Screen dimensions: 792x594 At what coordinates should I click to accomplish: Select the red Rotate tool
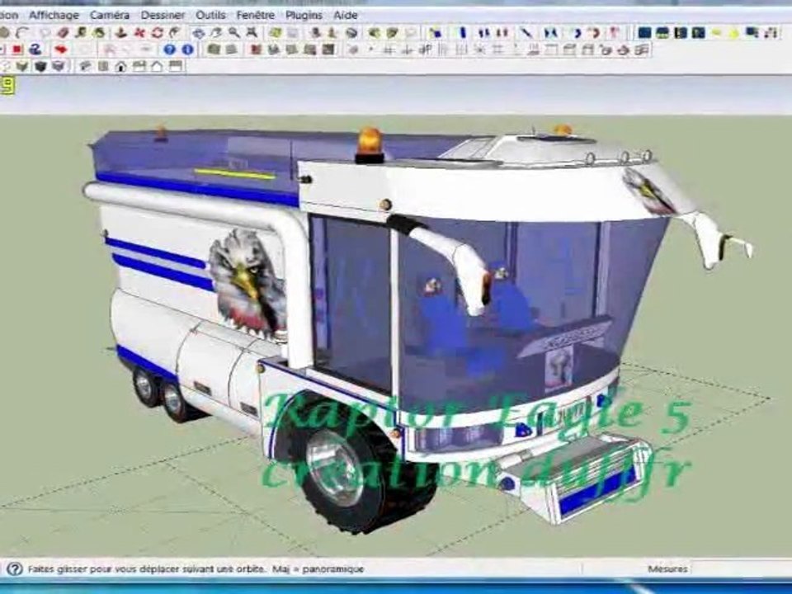coord(157,33)
